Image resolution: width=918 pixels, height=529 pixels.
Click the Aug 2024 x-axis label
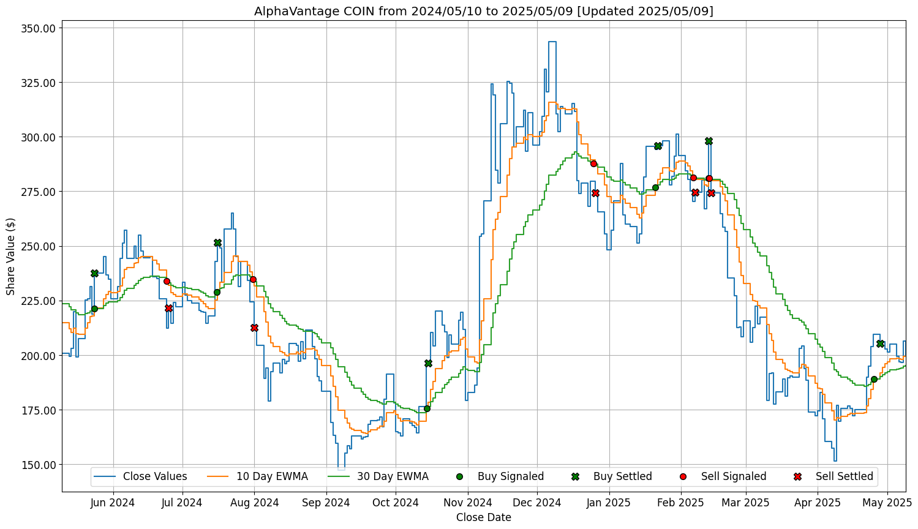pos(254,503)
